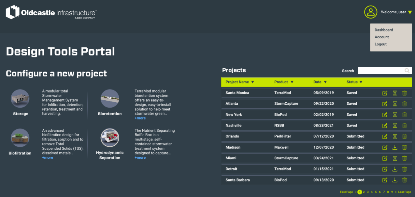This screenshot has width=415, height=197.
Task: Click the PerkFilter product cell
Action: coord(283,136)
